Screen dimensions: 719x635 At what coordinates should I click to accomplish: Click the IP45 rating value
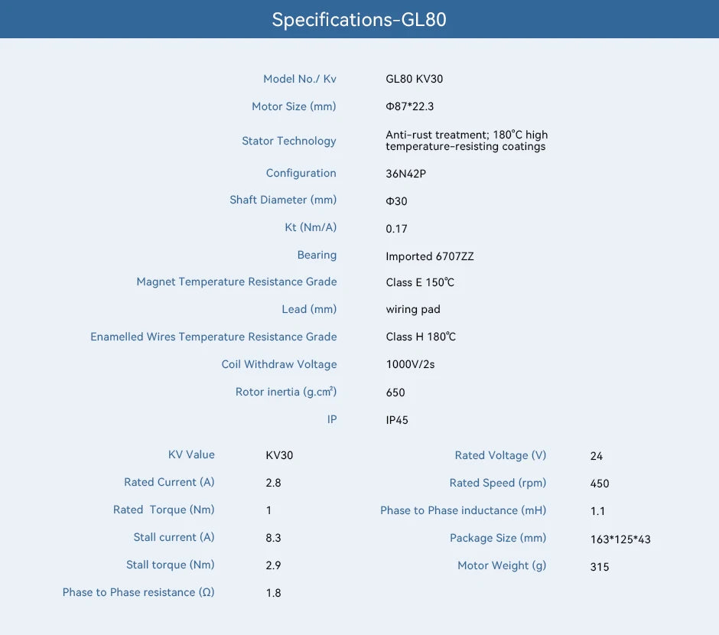(x=397, y=420)
